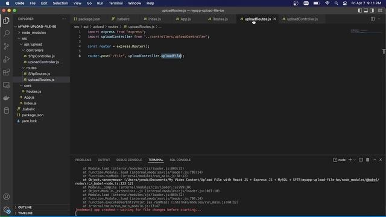Viewport: 386px width, 217px height.
Task: Close the terminal panel
Action: [381, 160]
